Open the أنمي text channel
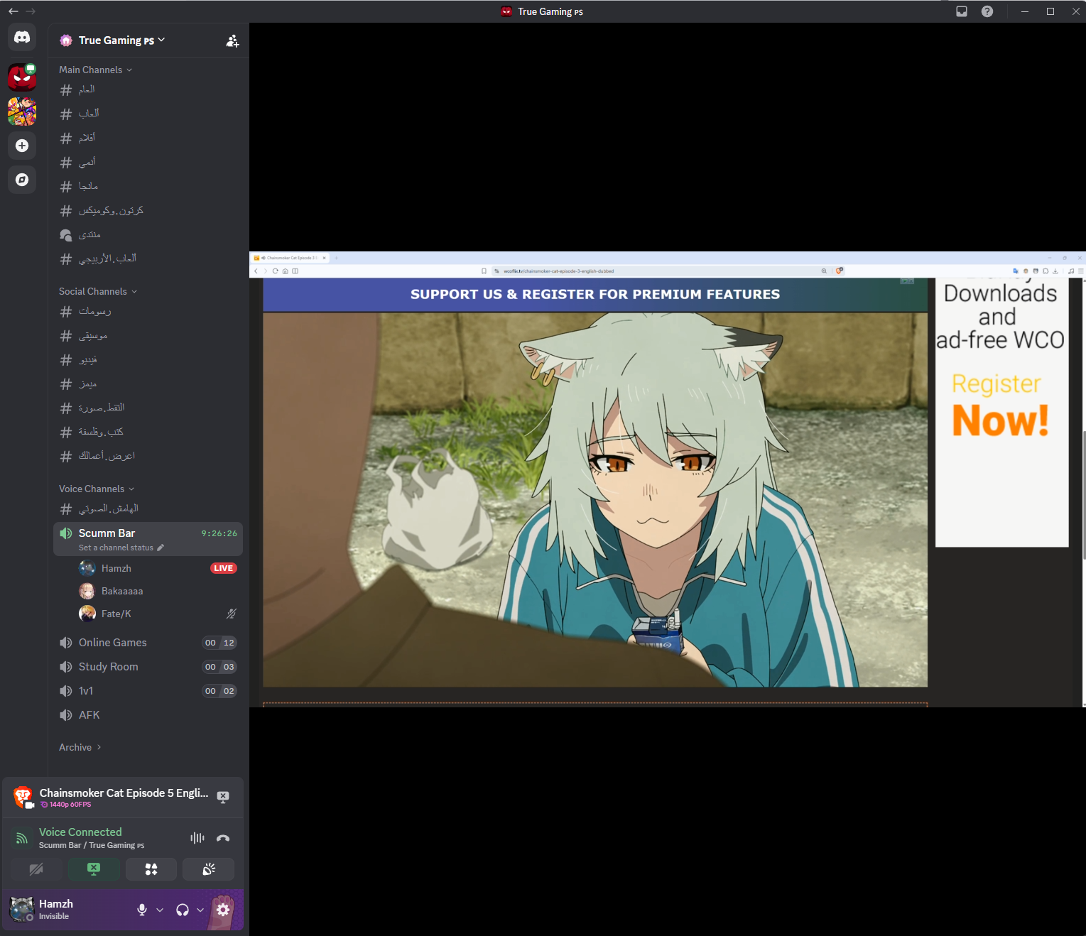Screen dimensions: 1086x936 pyautogui.click(x=148, y=162)
